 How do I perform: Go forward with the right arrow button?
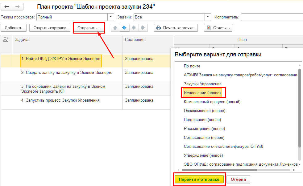pos(18,6)
